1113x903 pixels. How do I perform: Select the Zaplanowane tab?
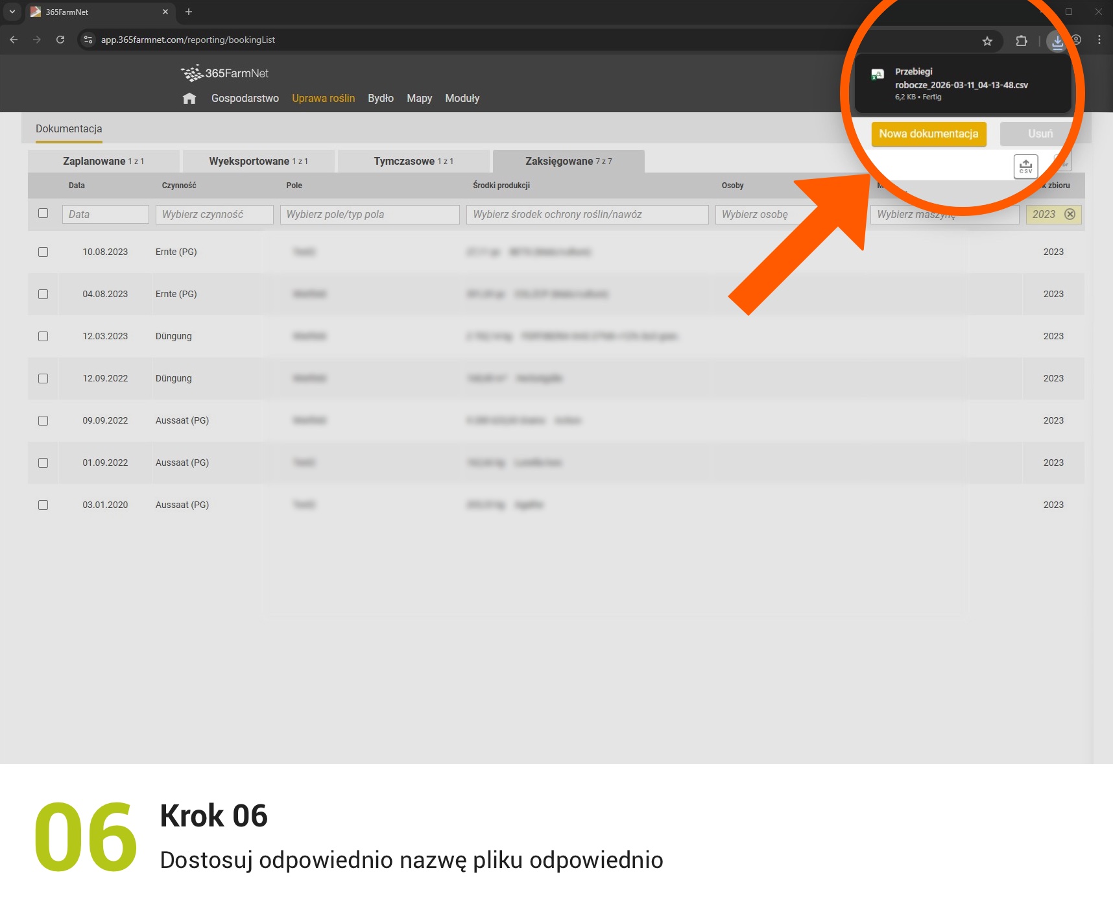[x=103, y=161]
